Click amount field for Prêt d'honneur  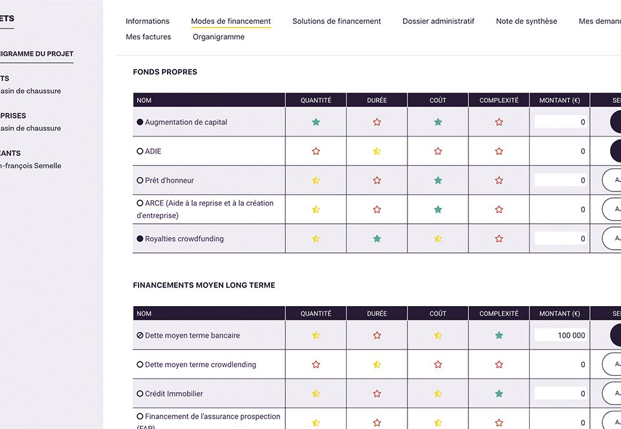[560, 181]
